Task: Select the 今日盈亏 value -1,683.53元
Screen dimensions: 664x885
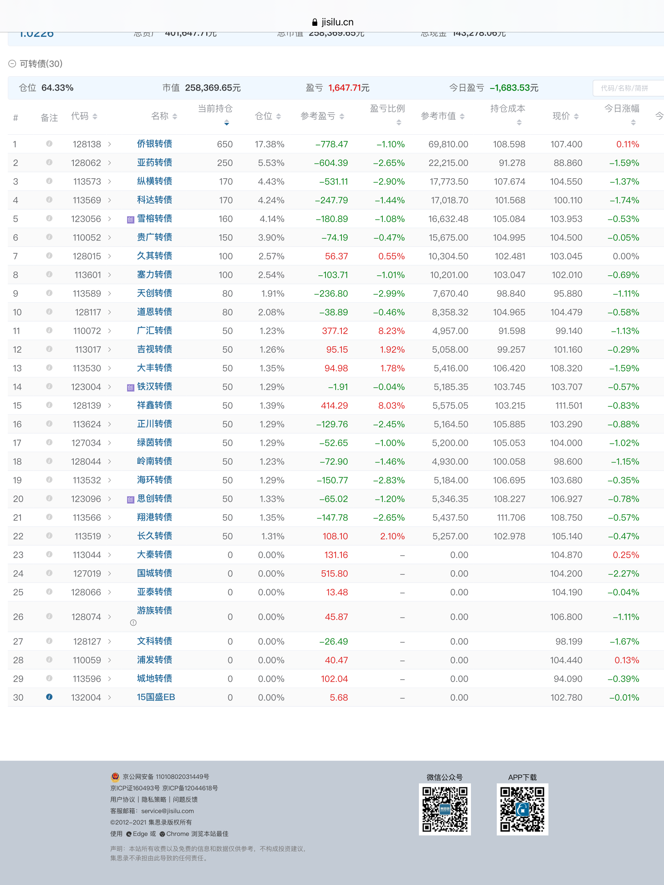Action: click(514, 88)
